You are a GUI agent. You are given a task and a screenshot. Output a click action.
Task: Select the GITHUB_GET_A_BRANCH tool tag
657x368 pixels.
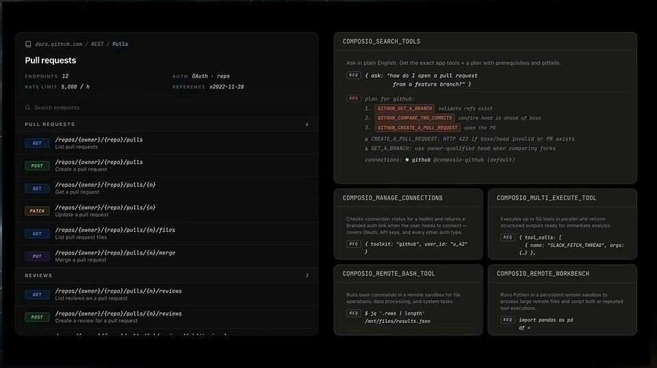pos(404,109)
